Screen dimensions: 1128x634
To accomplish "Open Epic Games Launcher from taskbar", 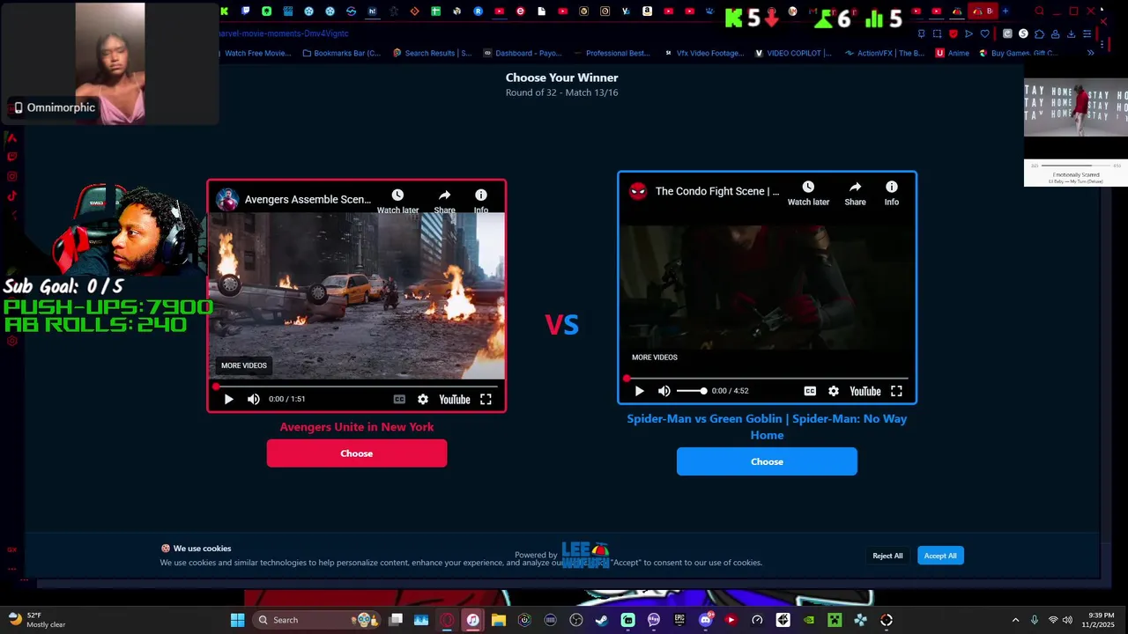I will click(679, 620).
